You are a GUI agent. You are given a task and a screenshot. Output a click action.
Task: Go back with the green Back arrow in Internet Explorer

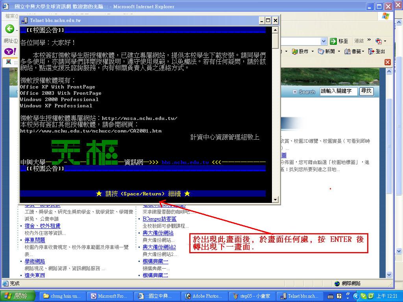coord(10,29)
